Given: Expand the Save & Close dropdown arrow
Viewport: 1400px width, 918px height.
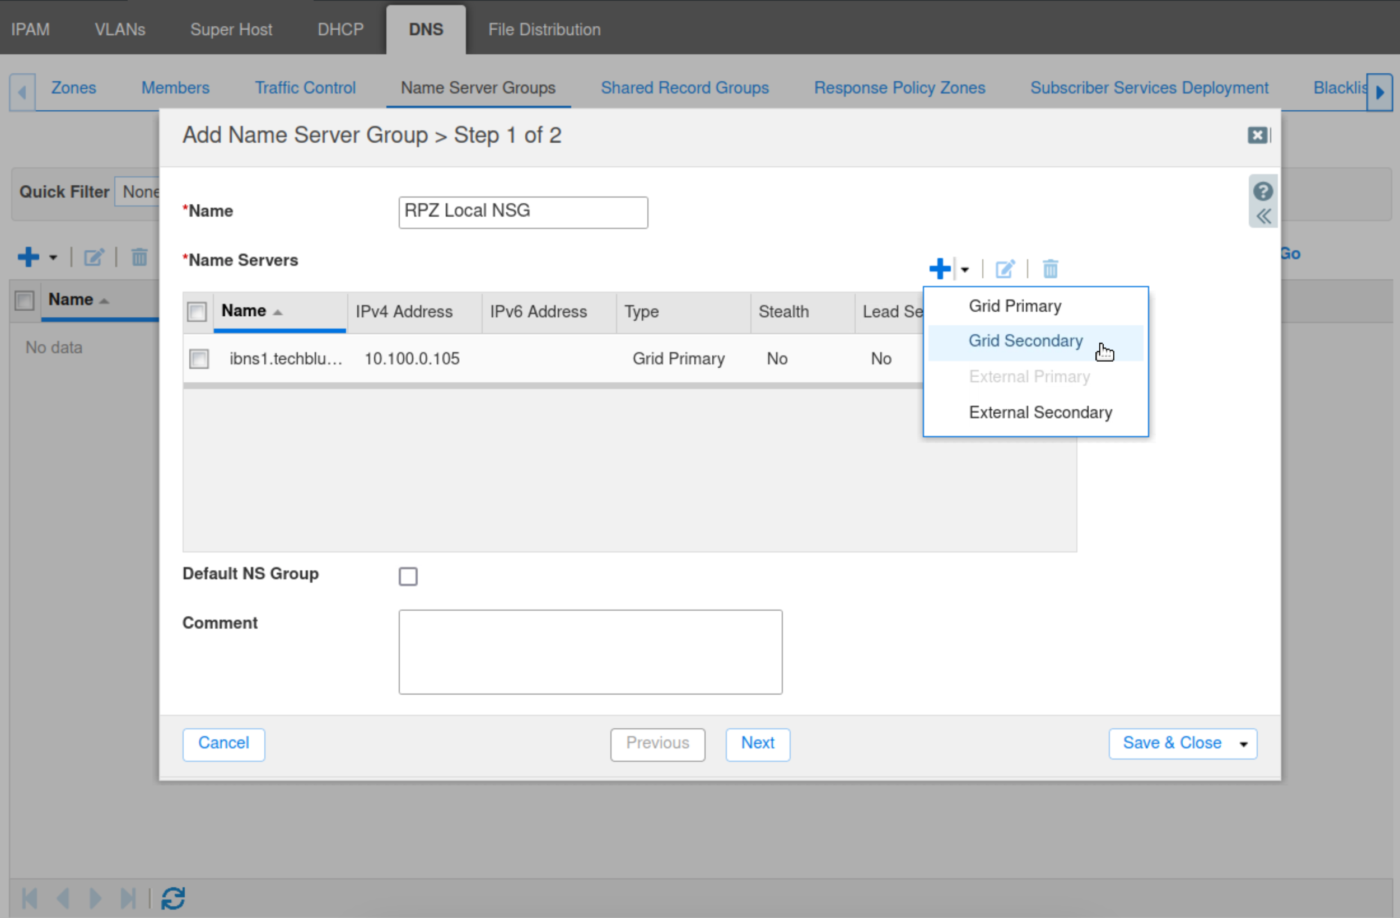Looking at the screenshot, I should point(1244,744).
